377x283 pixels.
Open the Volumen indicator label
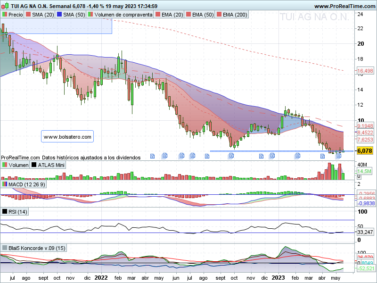coord(16,165)
